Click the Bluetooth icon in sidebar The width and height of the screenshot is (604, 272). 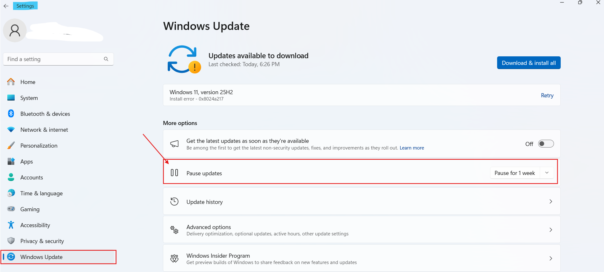[11, 114]
